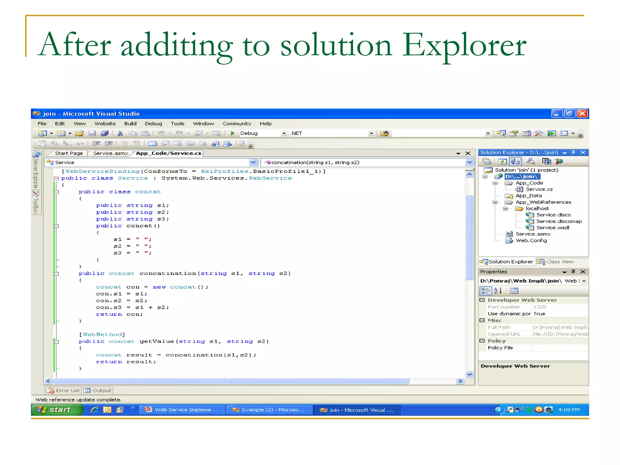The height and width of the screenshot is (465, 620).
Task: Open the .NET platform dropdown
Action: (371, 134)
